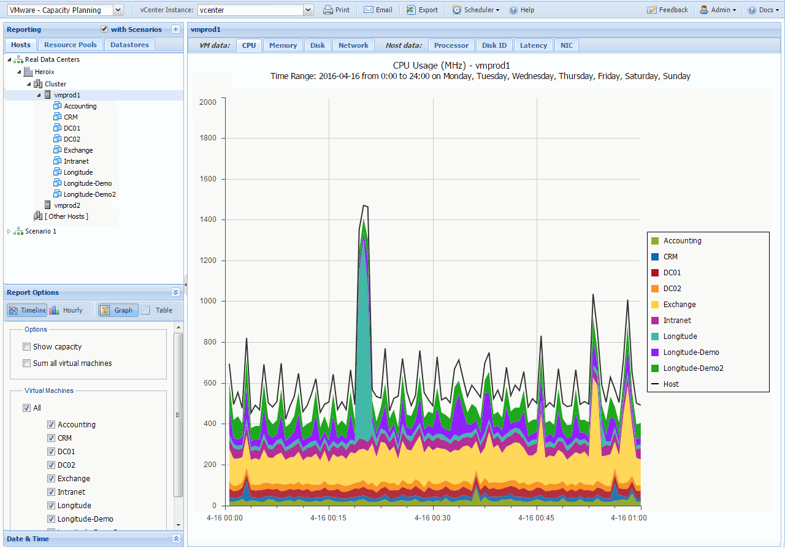785x548 pixels.
Task: Expand the Scenario 1 tree node
Action: point(9,231)
